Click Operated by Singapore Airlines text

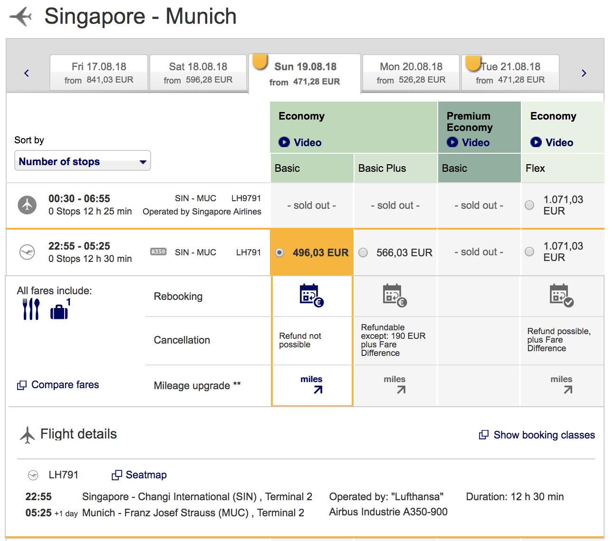[202, 212]
